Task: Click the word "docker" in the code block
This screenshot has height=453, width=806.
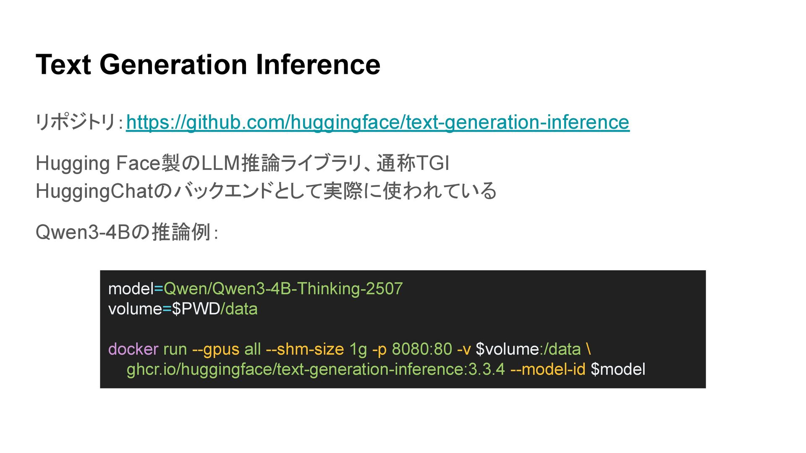Action: click(x=133, y=349)
